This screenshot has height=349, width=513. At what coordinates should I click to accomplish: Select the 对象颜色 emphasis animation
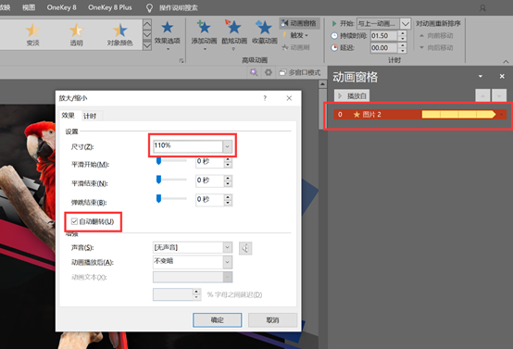(119, 34)
